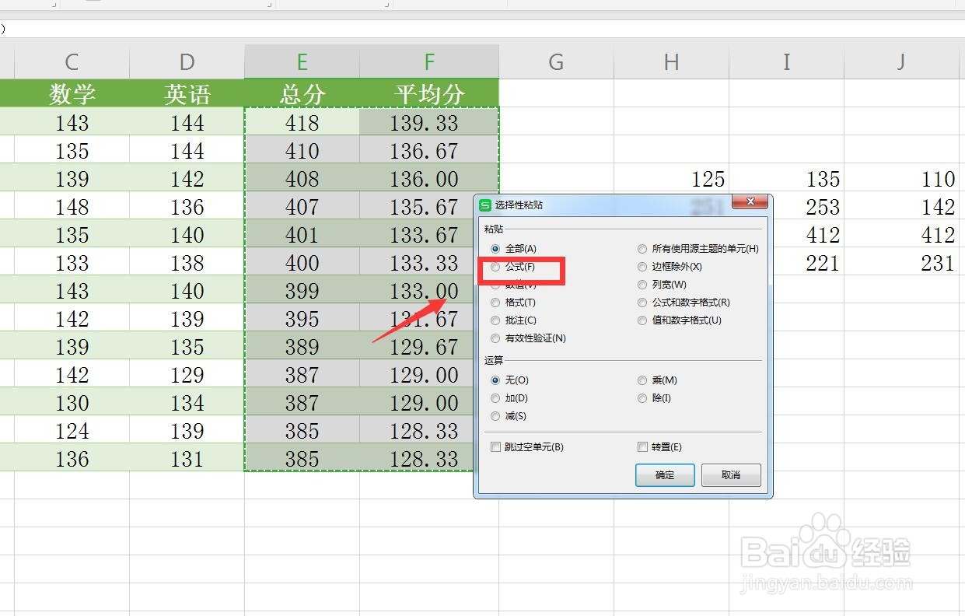Set operation to 除(I)
Image resolution: width=965 pixels, height=616 pixels.
[x=655, y=398]
